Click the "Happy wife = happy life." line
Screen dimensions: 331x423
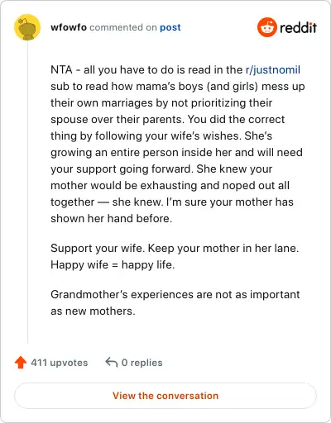[113, 265]
